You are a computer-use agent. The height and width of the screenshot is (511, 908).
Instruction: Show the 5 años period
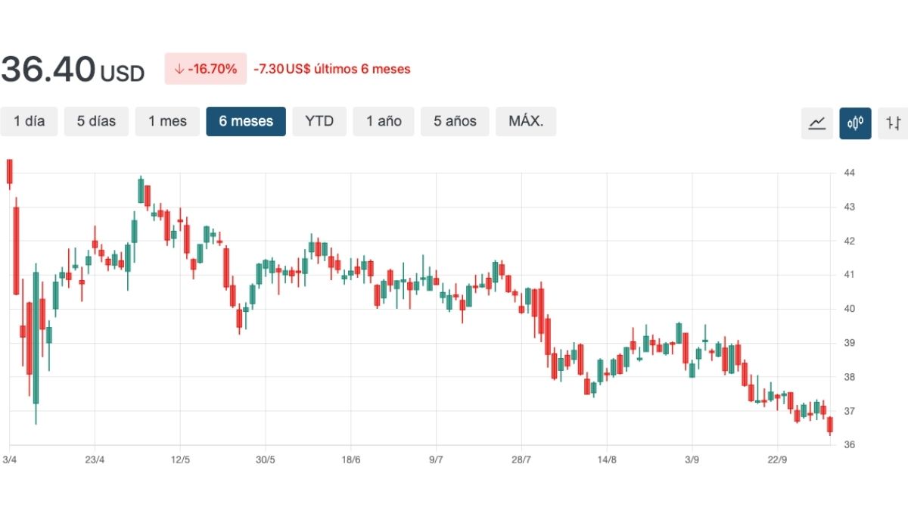point(455,121)
